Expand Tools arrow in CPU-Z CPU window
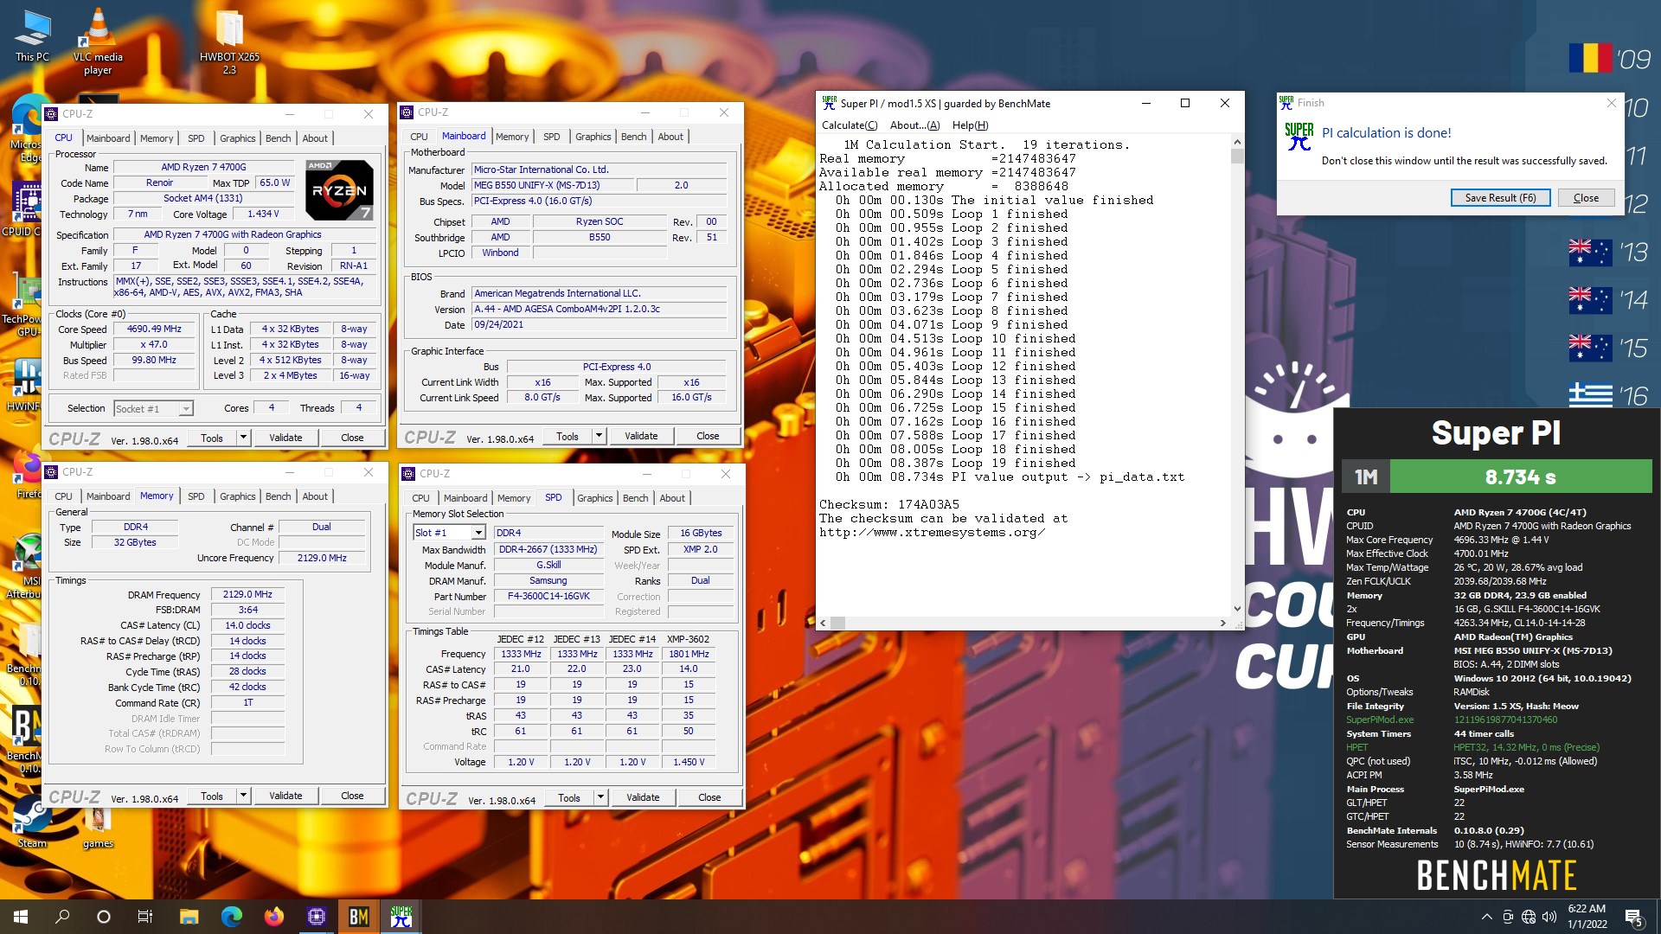 tap(243, 438)
